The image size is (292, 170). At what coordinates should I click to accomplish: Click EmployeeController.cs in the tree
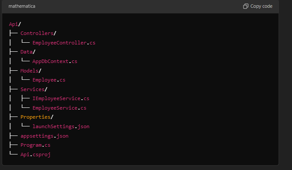click(64, 43)
